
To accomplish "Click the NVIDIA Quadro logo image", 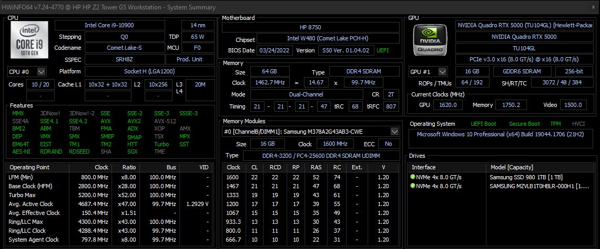I will click(431, 40).
